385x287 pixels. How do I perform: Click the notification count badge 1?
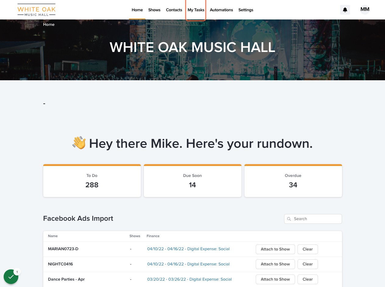point(17,272)
